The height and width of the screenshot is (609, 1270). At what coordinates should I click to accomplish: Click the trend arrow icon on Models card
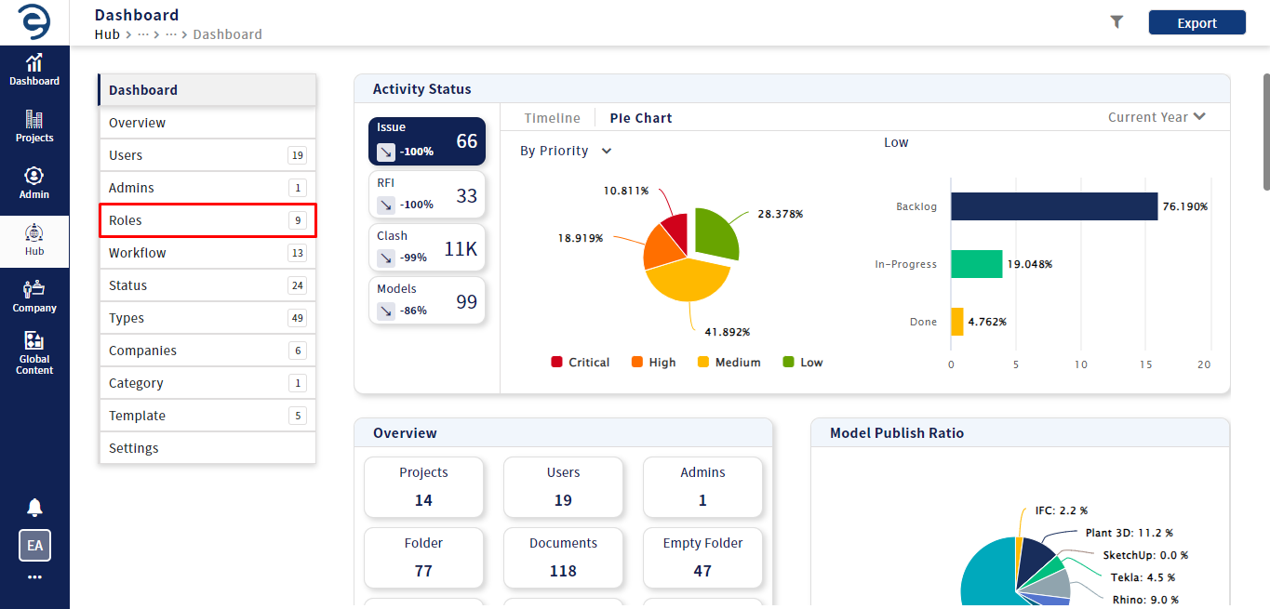pos(386,311)
